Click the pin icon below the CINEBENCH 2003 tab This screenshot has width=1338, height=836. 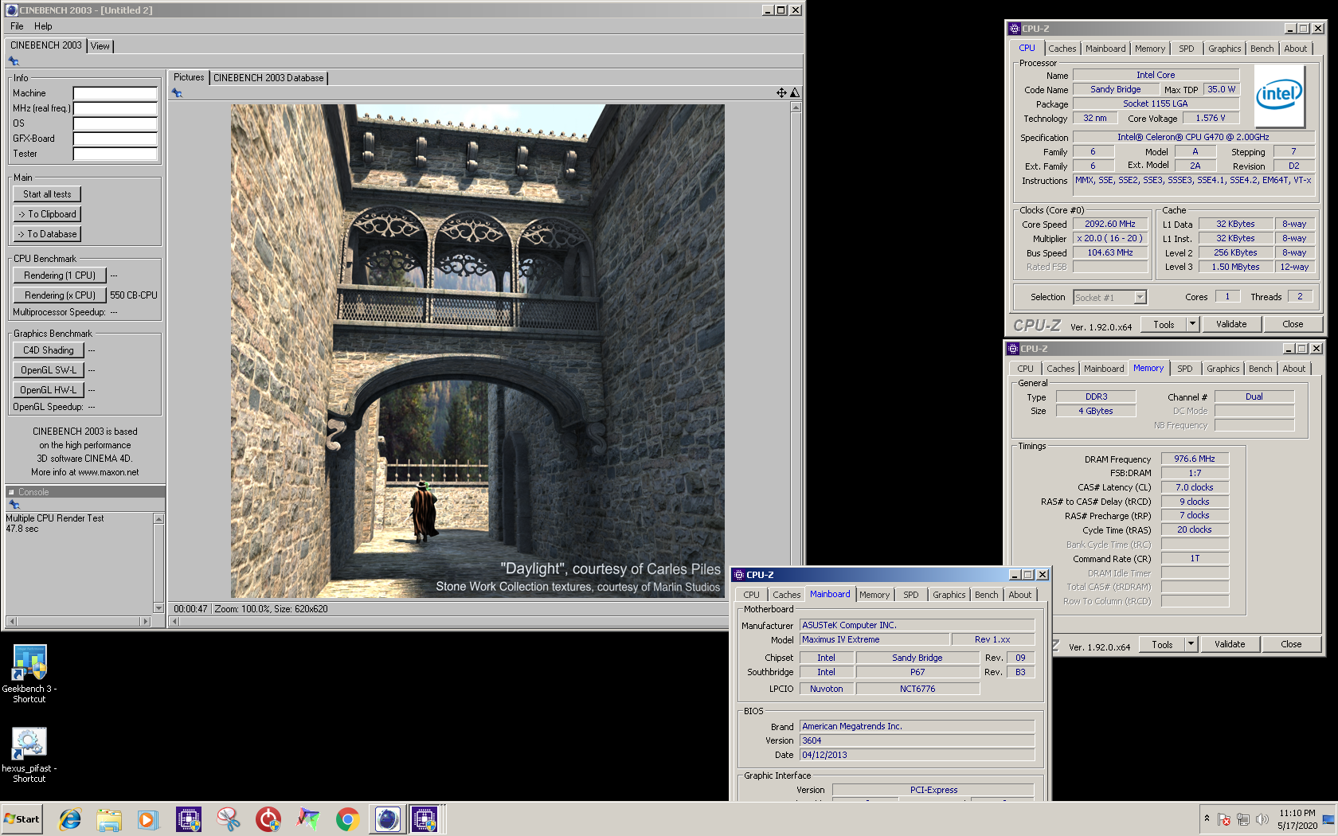tap(14, 61)
